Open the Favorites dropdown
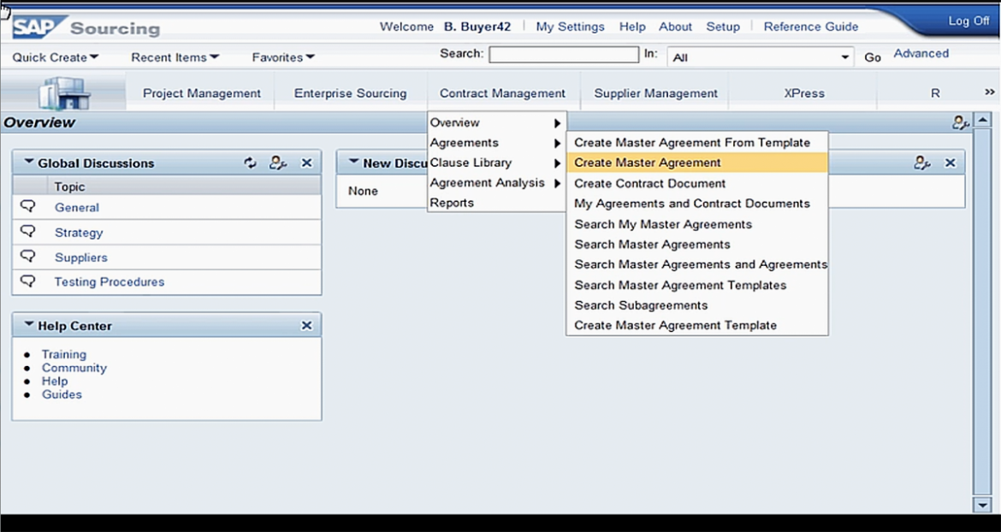1001x532 pixels. click(x=282, y=57)
